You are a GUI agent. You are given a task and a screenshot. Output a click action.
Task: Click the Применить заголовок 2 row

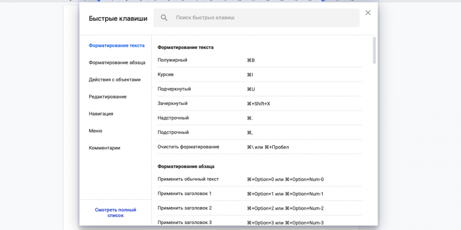coord(260,208)
